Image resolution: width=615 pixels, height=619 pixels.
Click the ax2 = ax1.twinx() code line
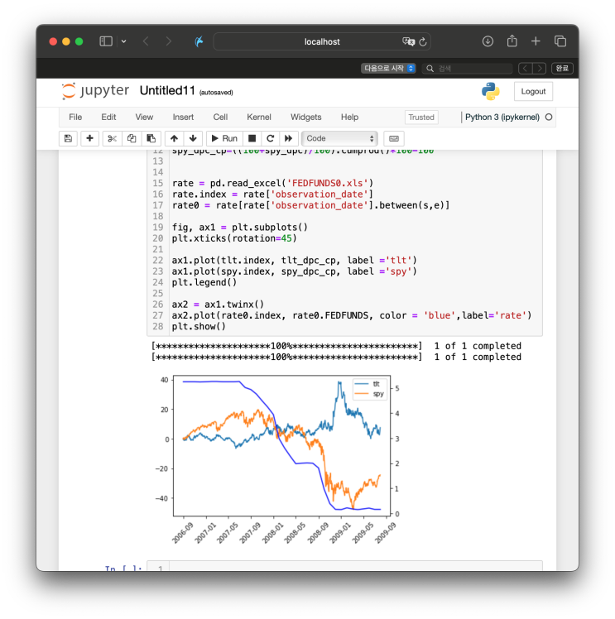pyautogui.click(x=218, y=305)
